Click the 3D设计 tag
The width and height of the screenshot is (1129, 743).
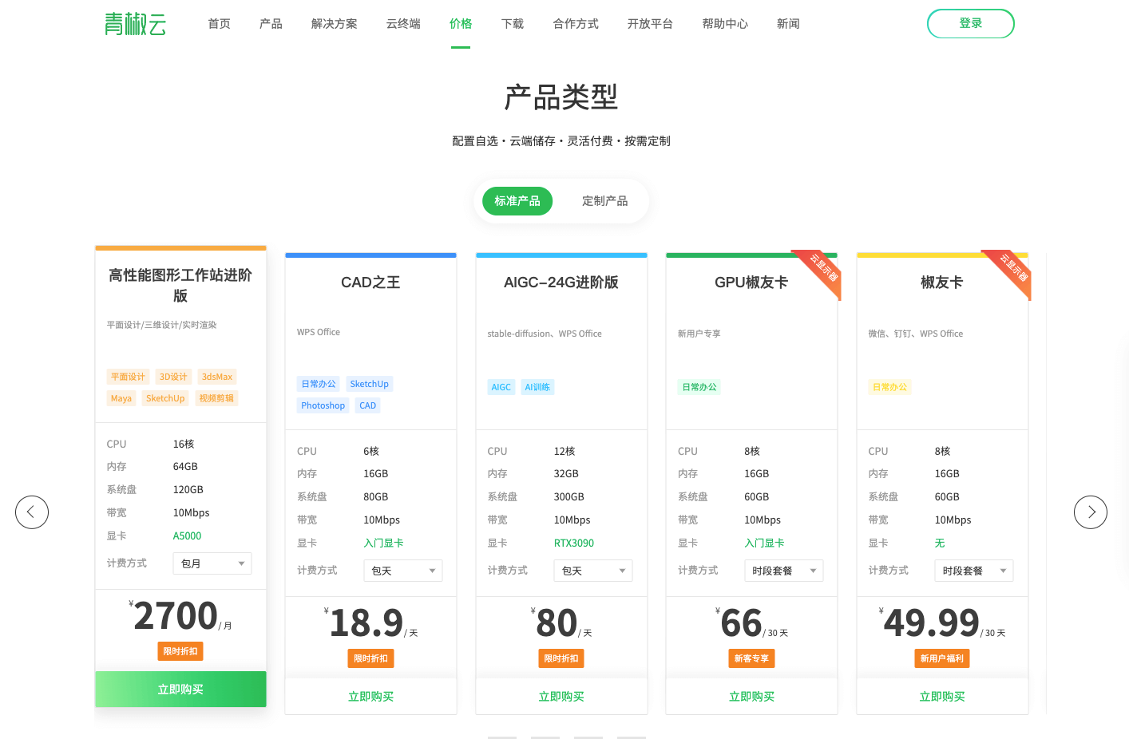click(173, 377)
